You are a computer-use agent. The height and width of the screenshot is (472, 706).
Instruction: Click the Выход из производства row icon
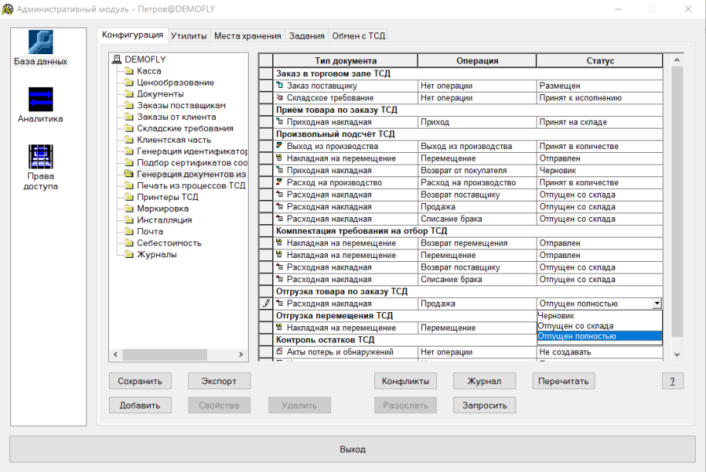click(x=279, y=147)
